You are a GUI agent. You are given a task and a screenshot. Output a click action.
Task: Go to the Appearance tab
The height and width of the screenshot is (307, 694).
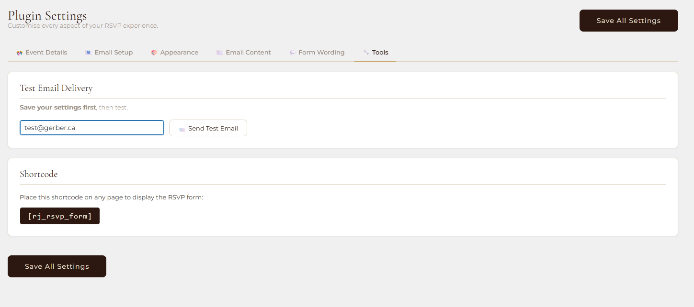179,53
